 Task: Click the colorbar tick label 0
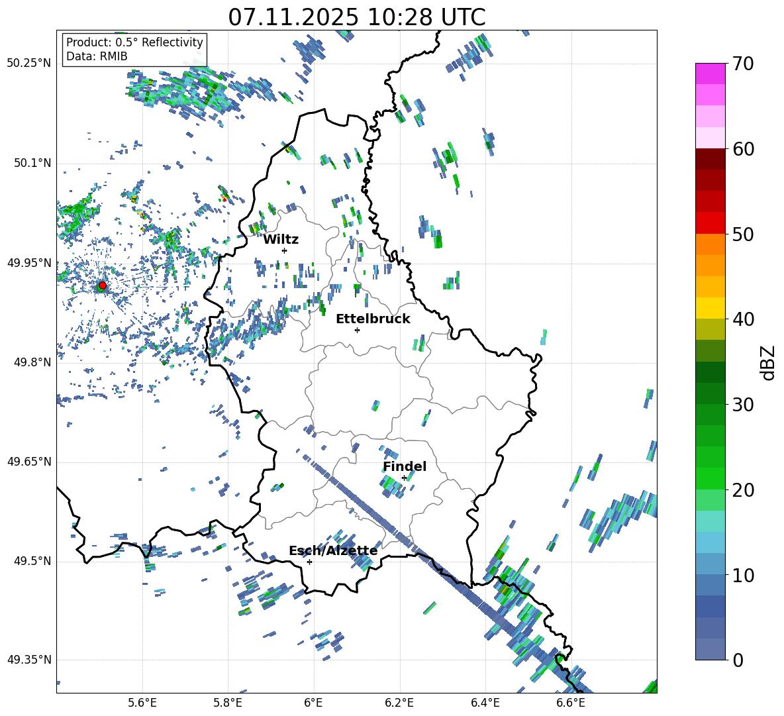click(x=738, y=660)
